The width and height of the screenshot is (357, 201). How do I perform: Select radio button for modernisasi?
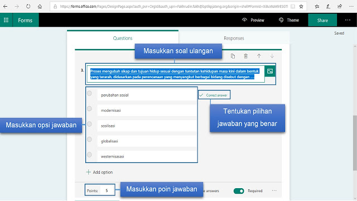[89, 108]
